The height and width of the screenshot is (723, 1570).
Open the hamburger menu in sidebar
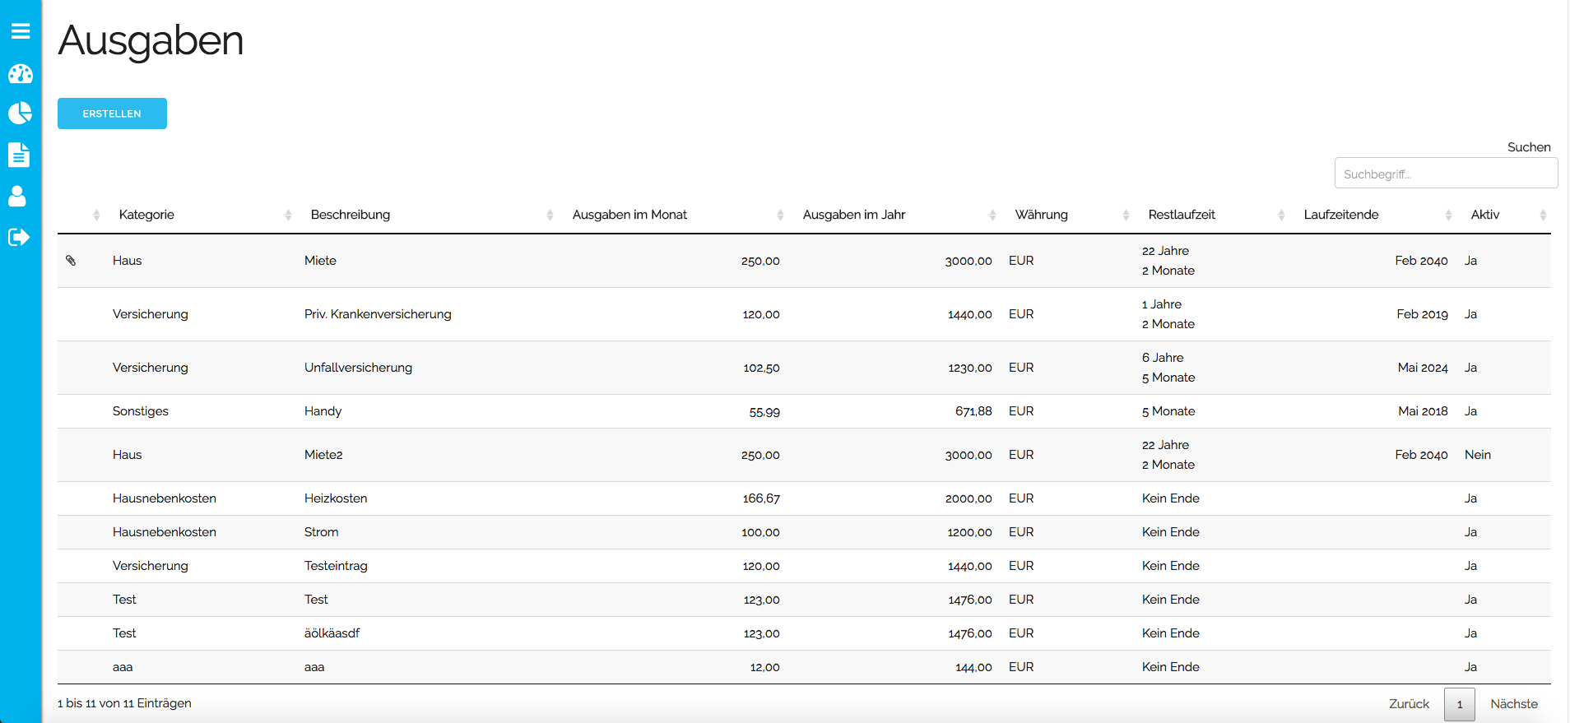coord(21,31)
